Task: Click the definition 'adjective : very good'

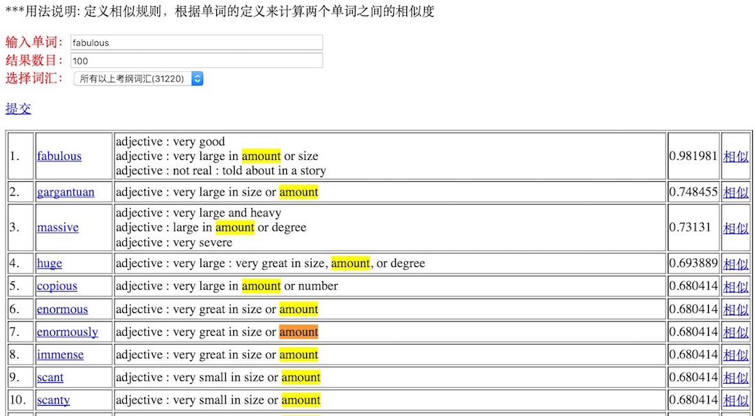Action: (x=170, y=141)
